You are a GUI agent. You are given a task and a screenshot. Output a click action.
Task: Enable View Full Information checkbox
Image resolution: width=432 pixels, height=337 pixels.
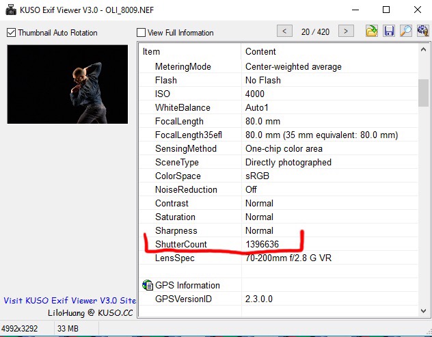(141, 32)
